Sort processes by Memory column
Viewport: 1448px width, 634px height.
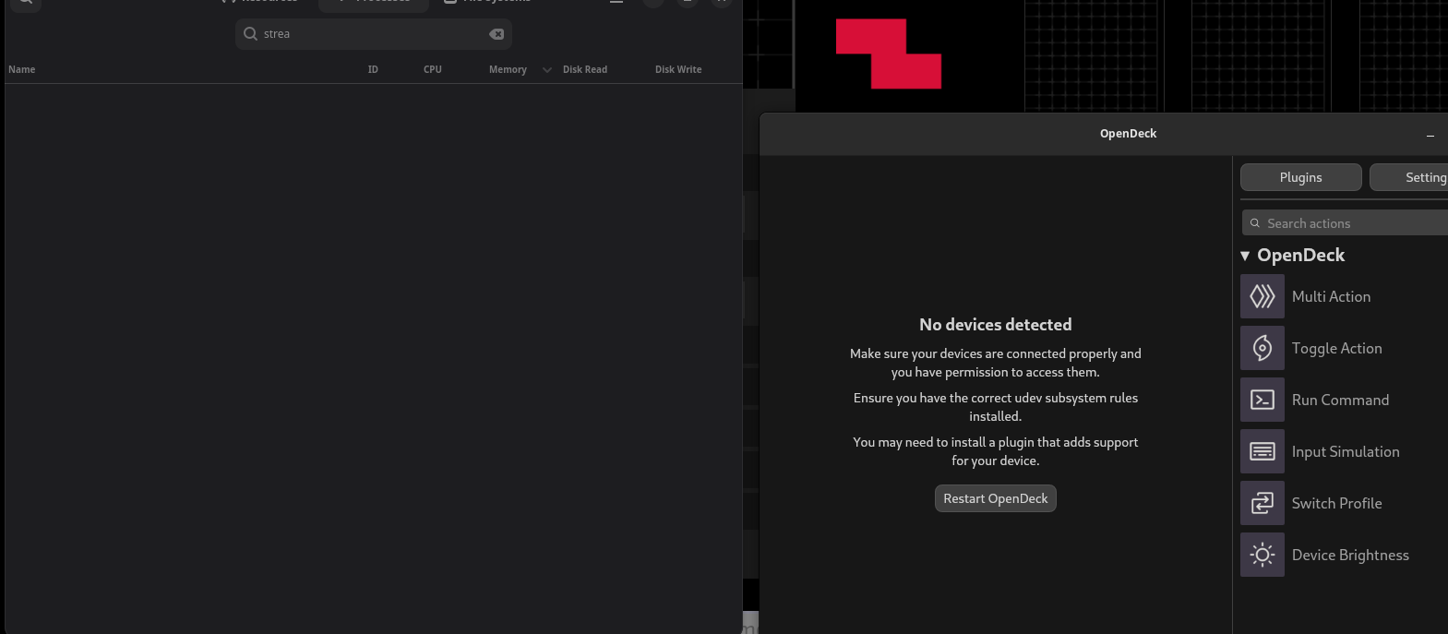click(x=508, y=69)
